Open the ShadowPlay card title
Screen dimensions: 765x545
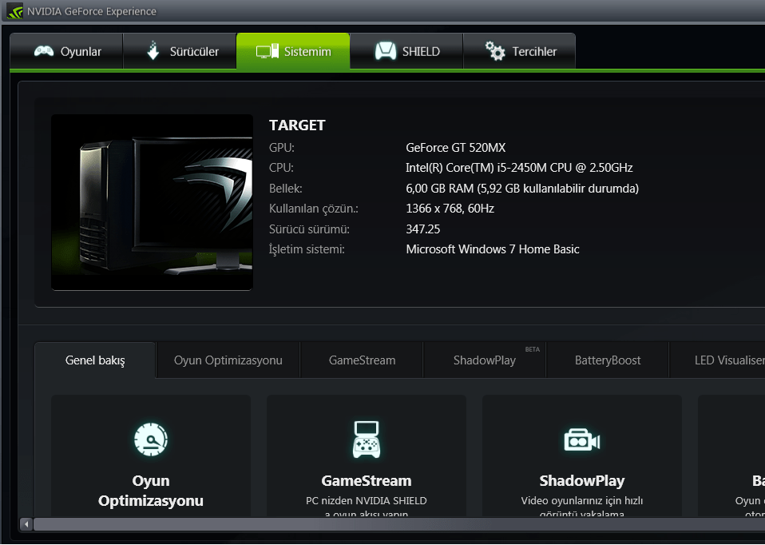pyautogui.click(x=582, y=481)
